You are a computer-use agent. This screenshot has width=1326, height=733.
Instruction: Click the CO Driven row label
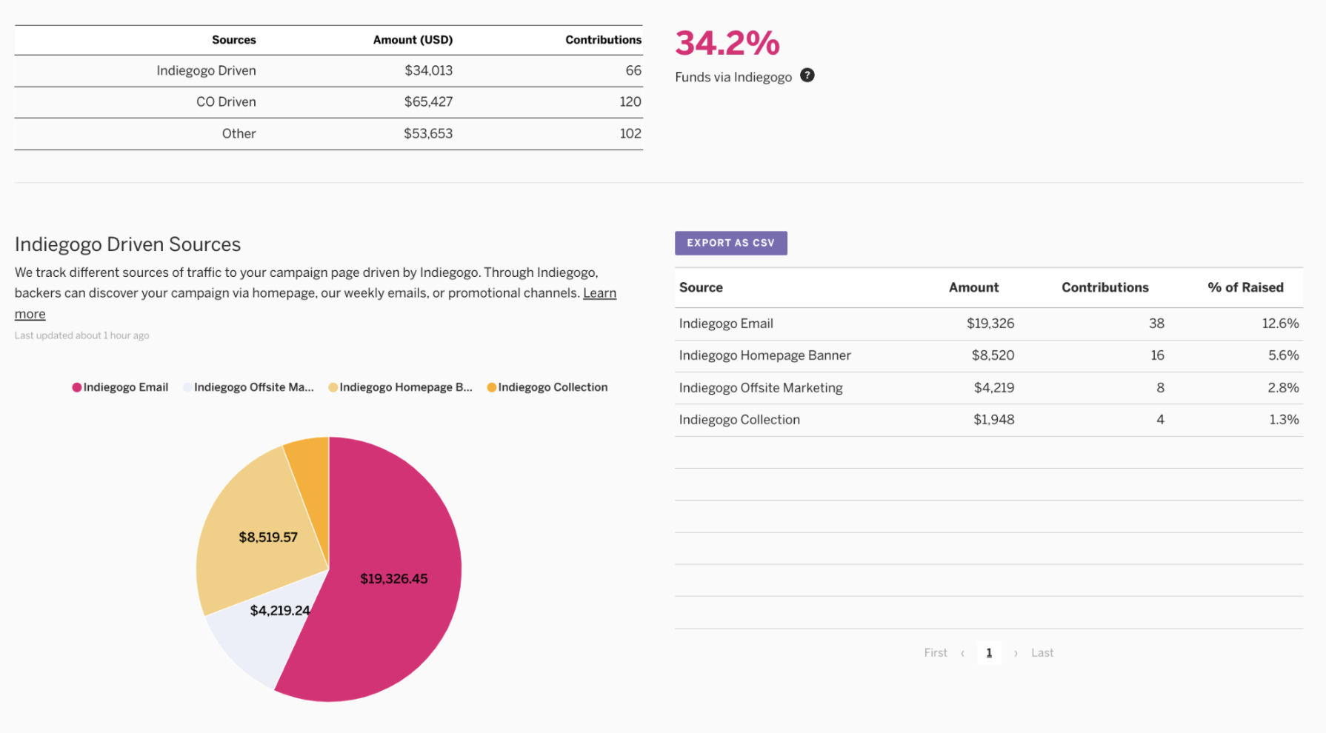tap(226, 101)
